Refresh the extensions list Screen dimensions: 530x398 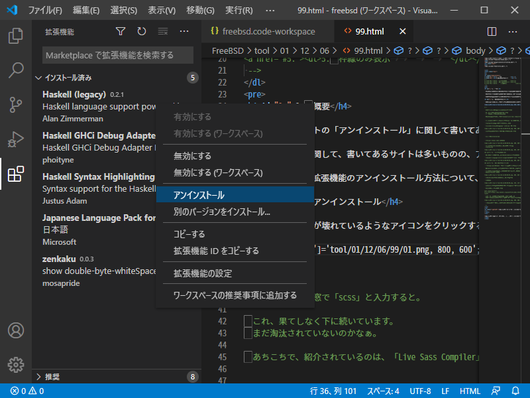141,31
